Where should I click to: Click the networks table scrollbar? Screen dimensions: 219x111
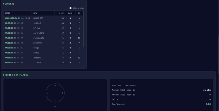tap(83, 29)
